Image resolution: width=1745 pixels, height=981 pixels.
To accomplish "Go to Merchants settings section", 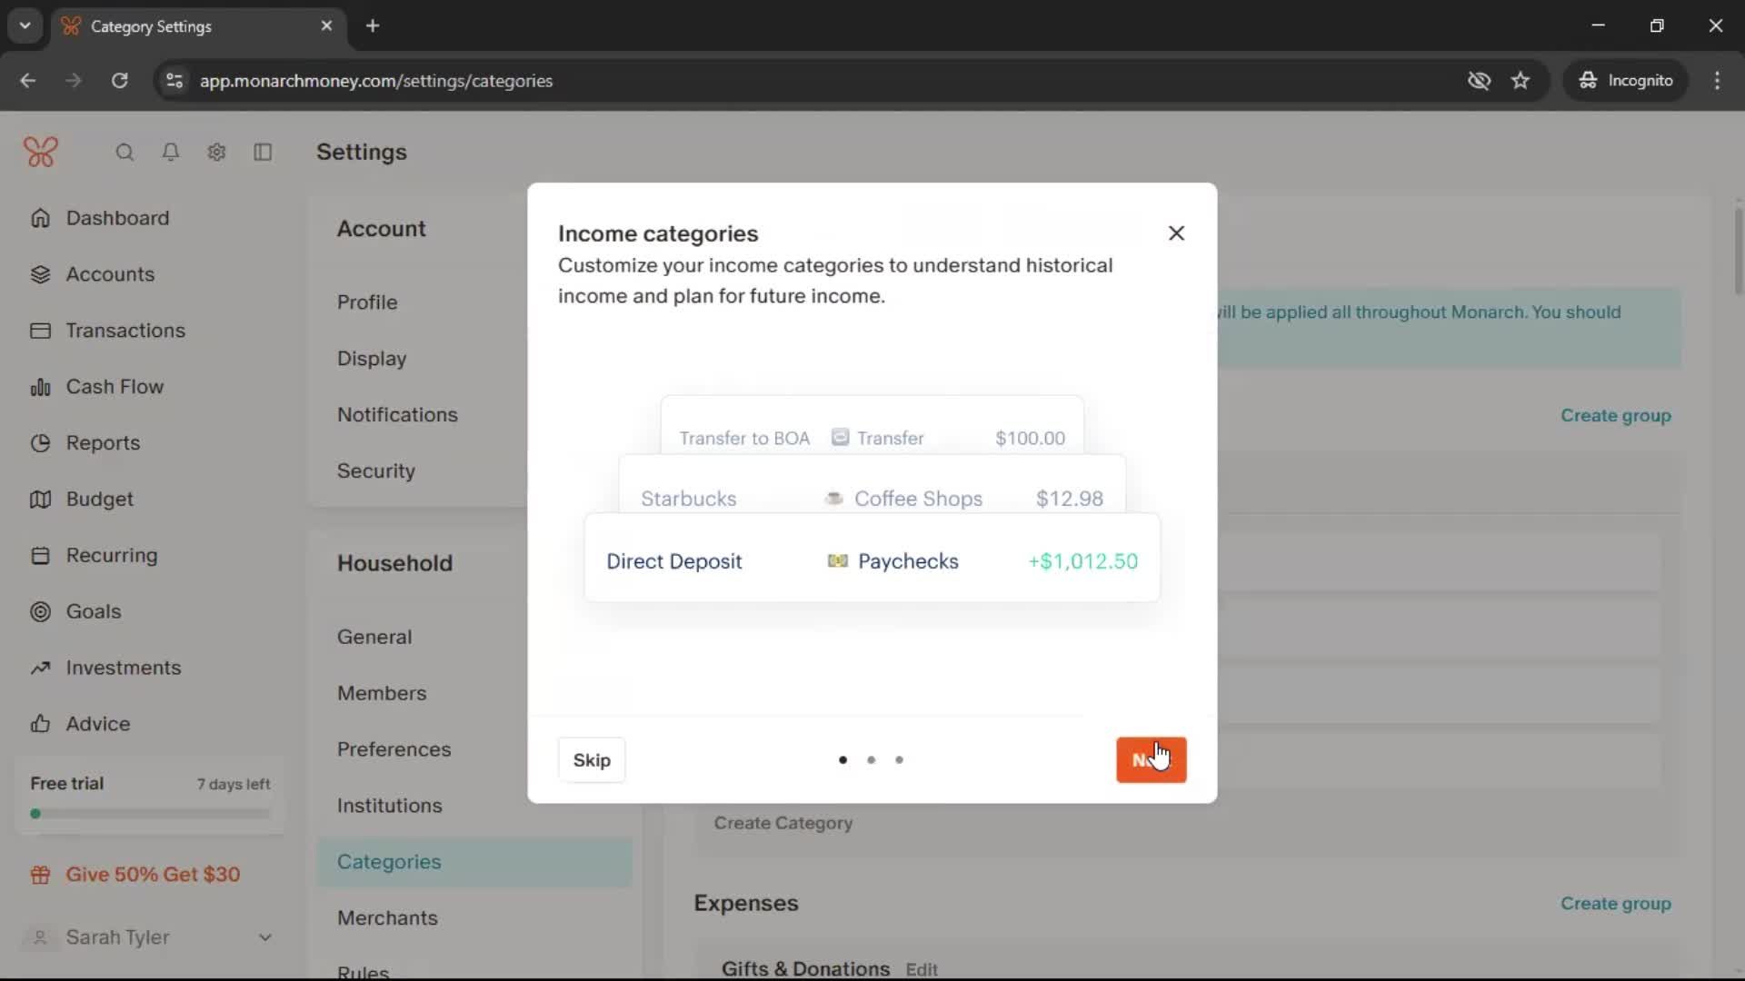I will coord(387,917).
